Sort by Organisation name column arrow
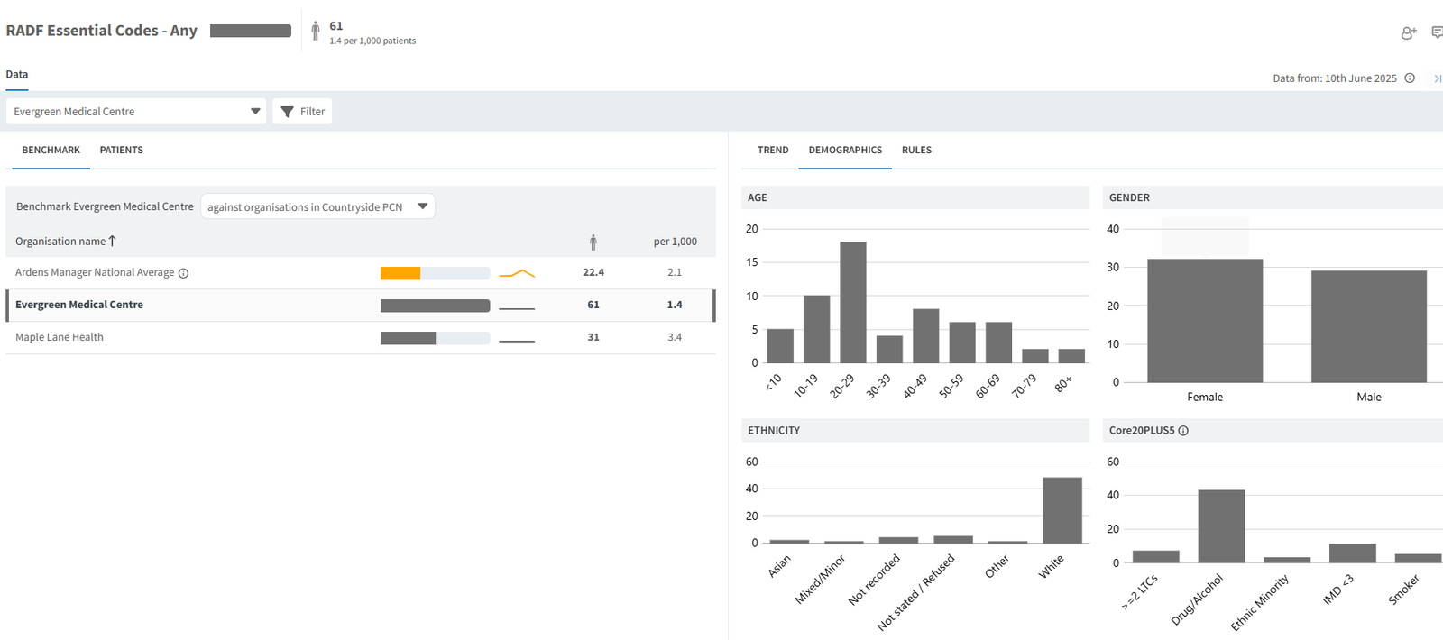Image resolution: width=1443 pixels, height=640 pixels. (x=112, y=241)
